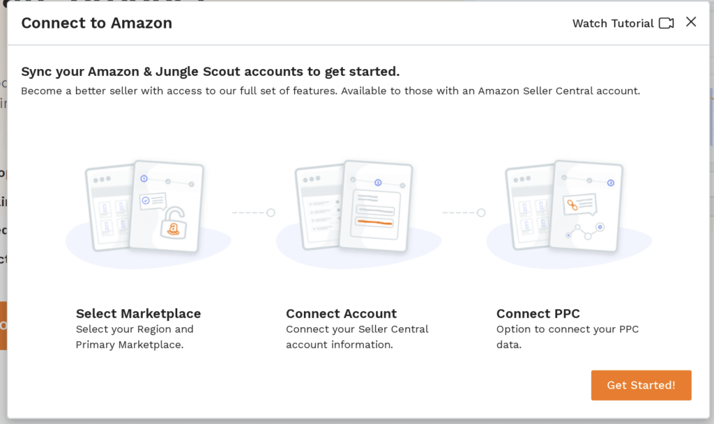Click the Connect Account heading

pos(341,313)
